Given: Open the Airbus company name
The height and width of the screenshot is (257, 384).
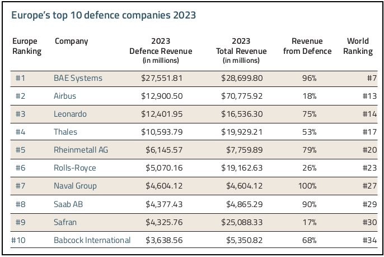Looking at the screenshot, I should (x=65, y=96).
